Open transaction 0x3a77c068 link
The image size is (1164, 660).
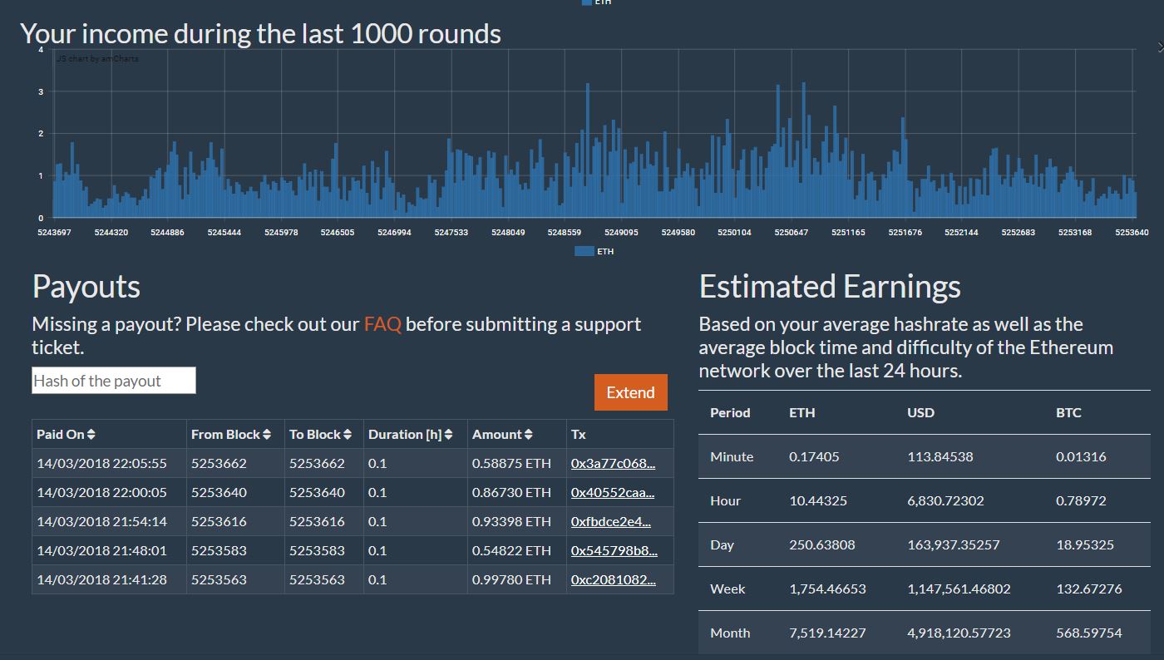(613, 463)
